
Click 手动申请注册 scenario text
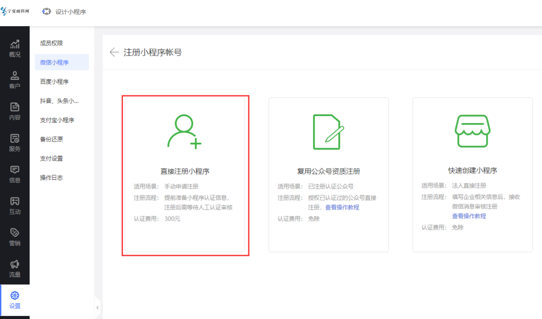[x=181, y=186]
